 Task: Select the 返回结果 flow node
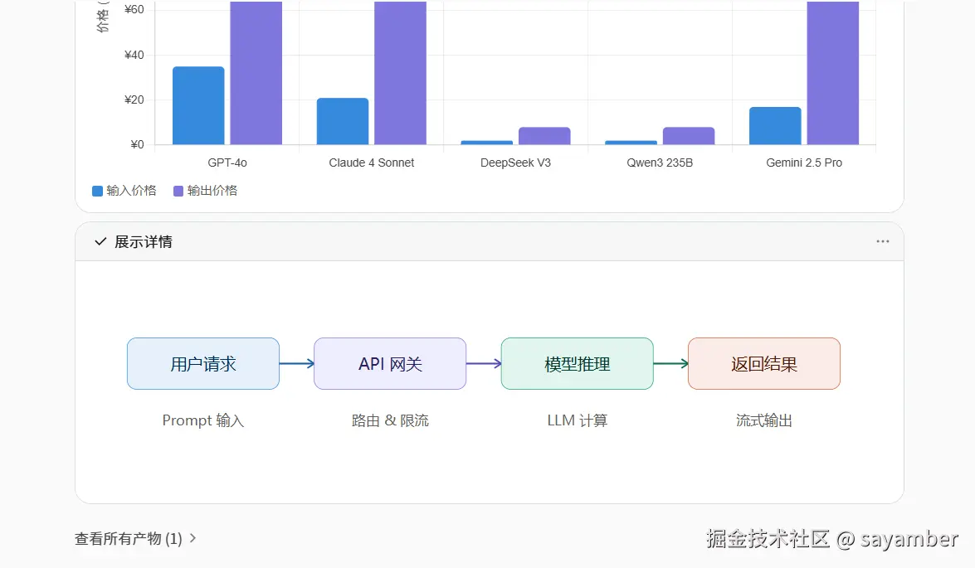[764, 363]
